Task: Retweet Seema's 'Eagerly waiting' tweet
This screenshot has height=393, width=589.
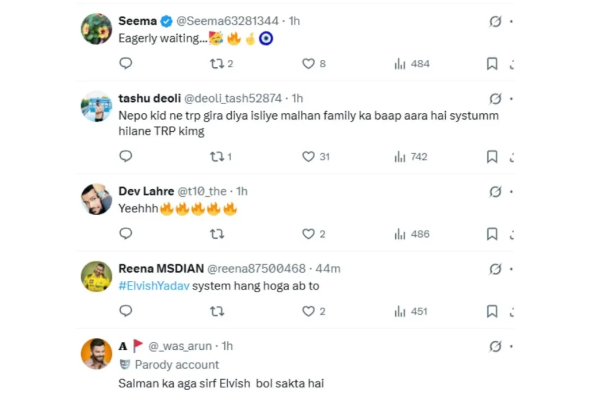Action: [217, 63]
